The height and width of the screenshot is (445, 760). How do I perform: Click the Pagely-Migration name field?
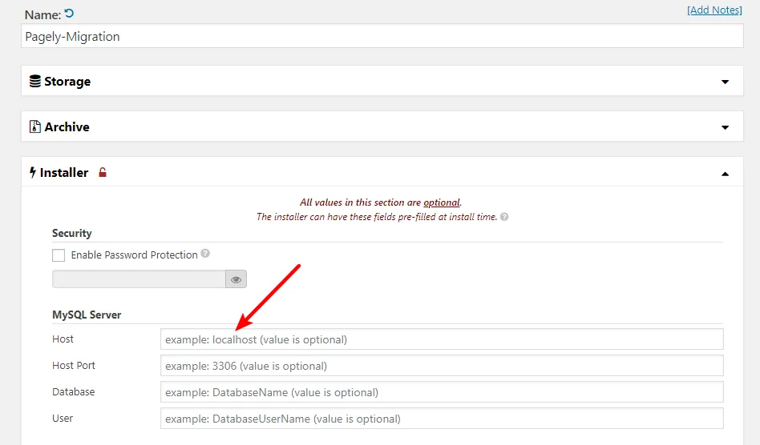[382, 36]
